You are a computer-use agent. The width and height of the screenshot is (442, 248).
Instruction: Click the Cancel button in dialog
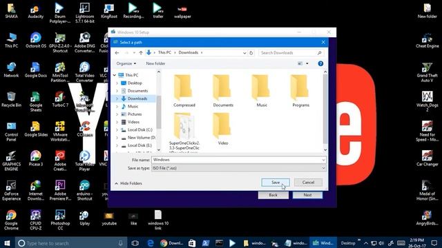click(x=308, y=183)
